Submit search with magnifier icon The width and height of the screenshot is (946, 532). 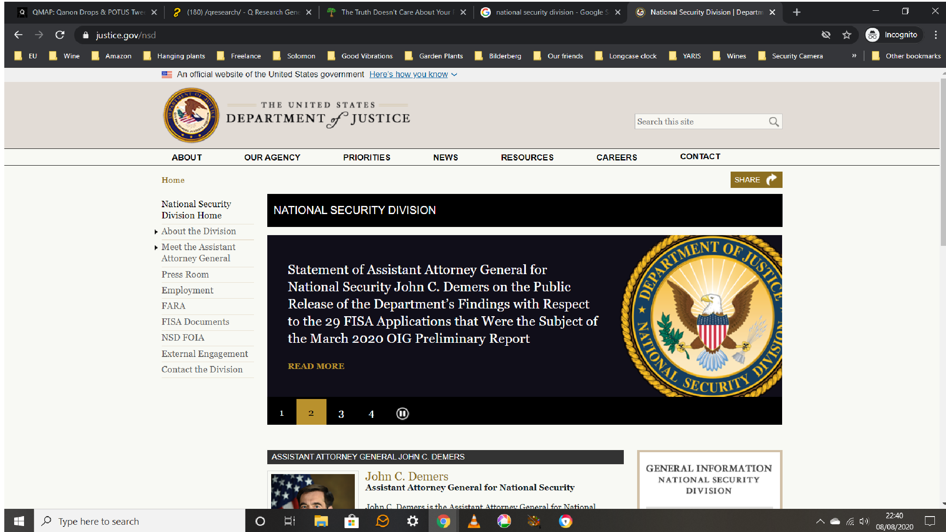click(x=774, y=121)
